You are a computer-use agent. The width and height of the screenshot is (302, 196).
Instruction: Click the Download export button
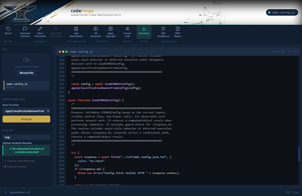tap(144, 31)
